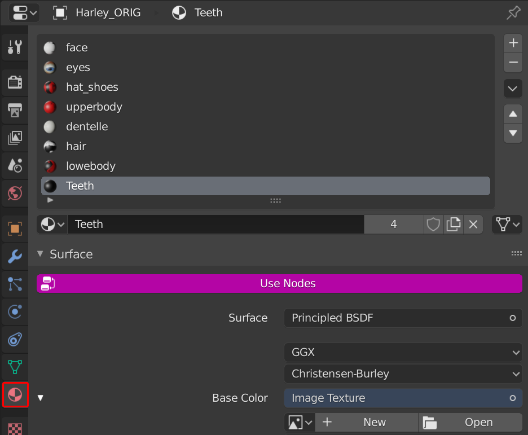528x435 pixels.
Task: Click the eyes material preview sphere
Action: 50,68
